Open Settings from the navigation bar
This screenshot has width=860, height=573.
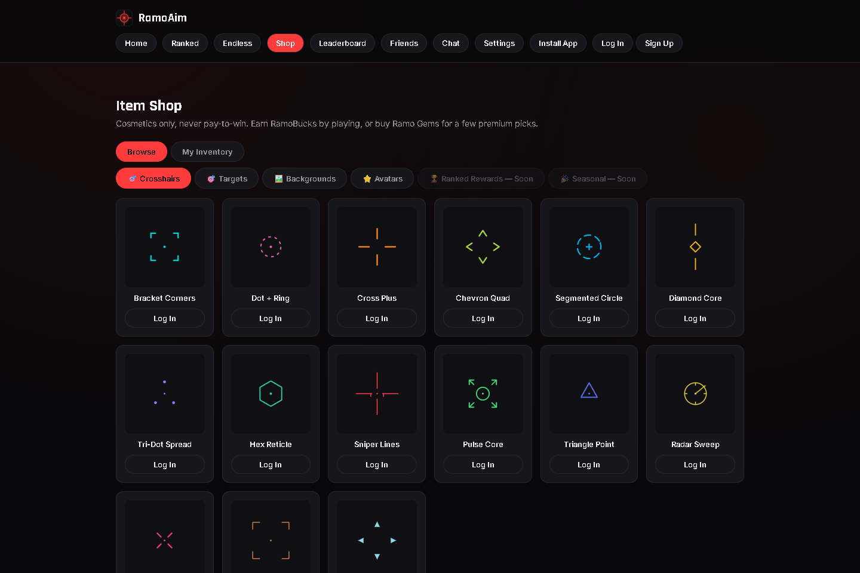(499, 43)
